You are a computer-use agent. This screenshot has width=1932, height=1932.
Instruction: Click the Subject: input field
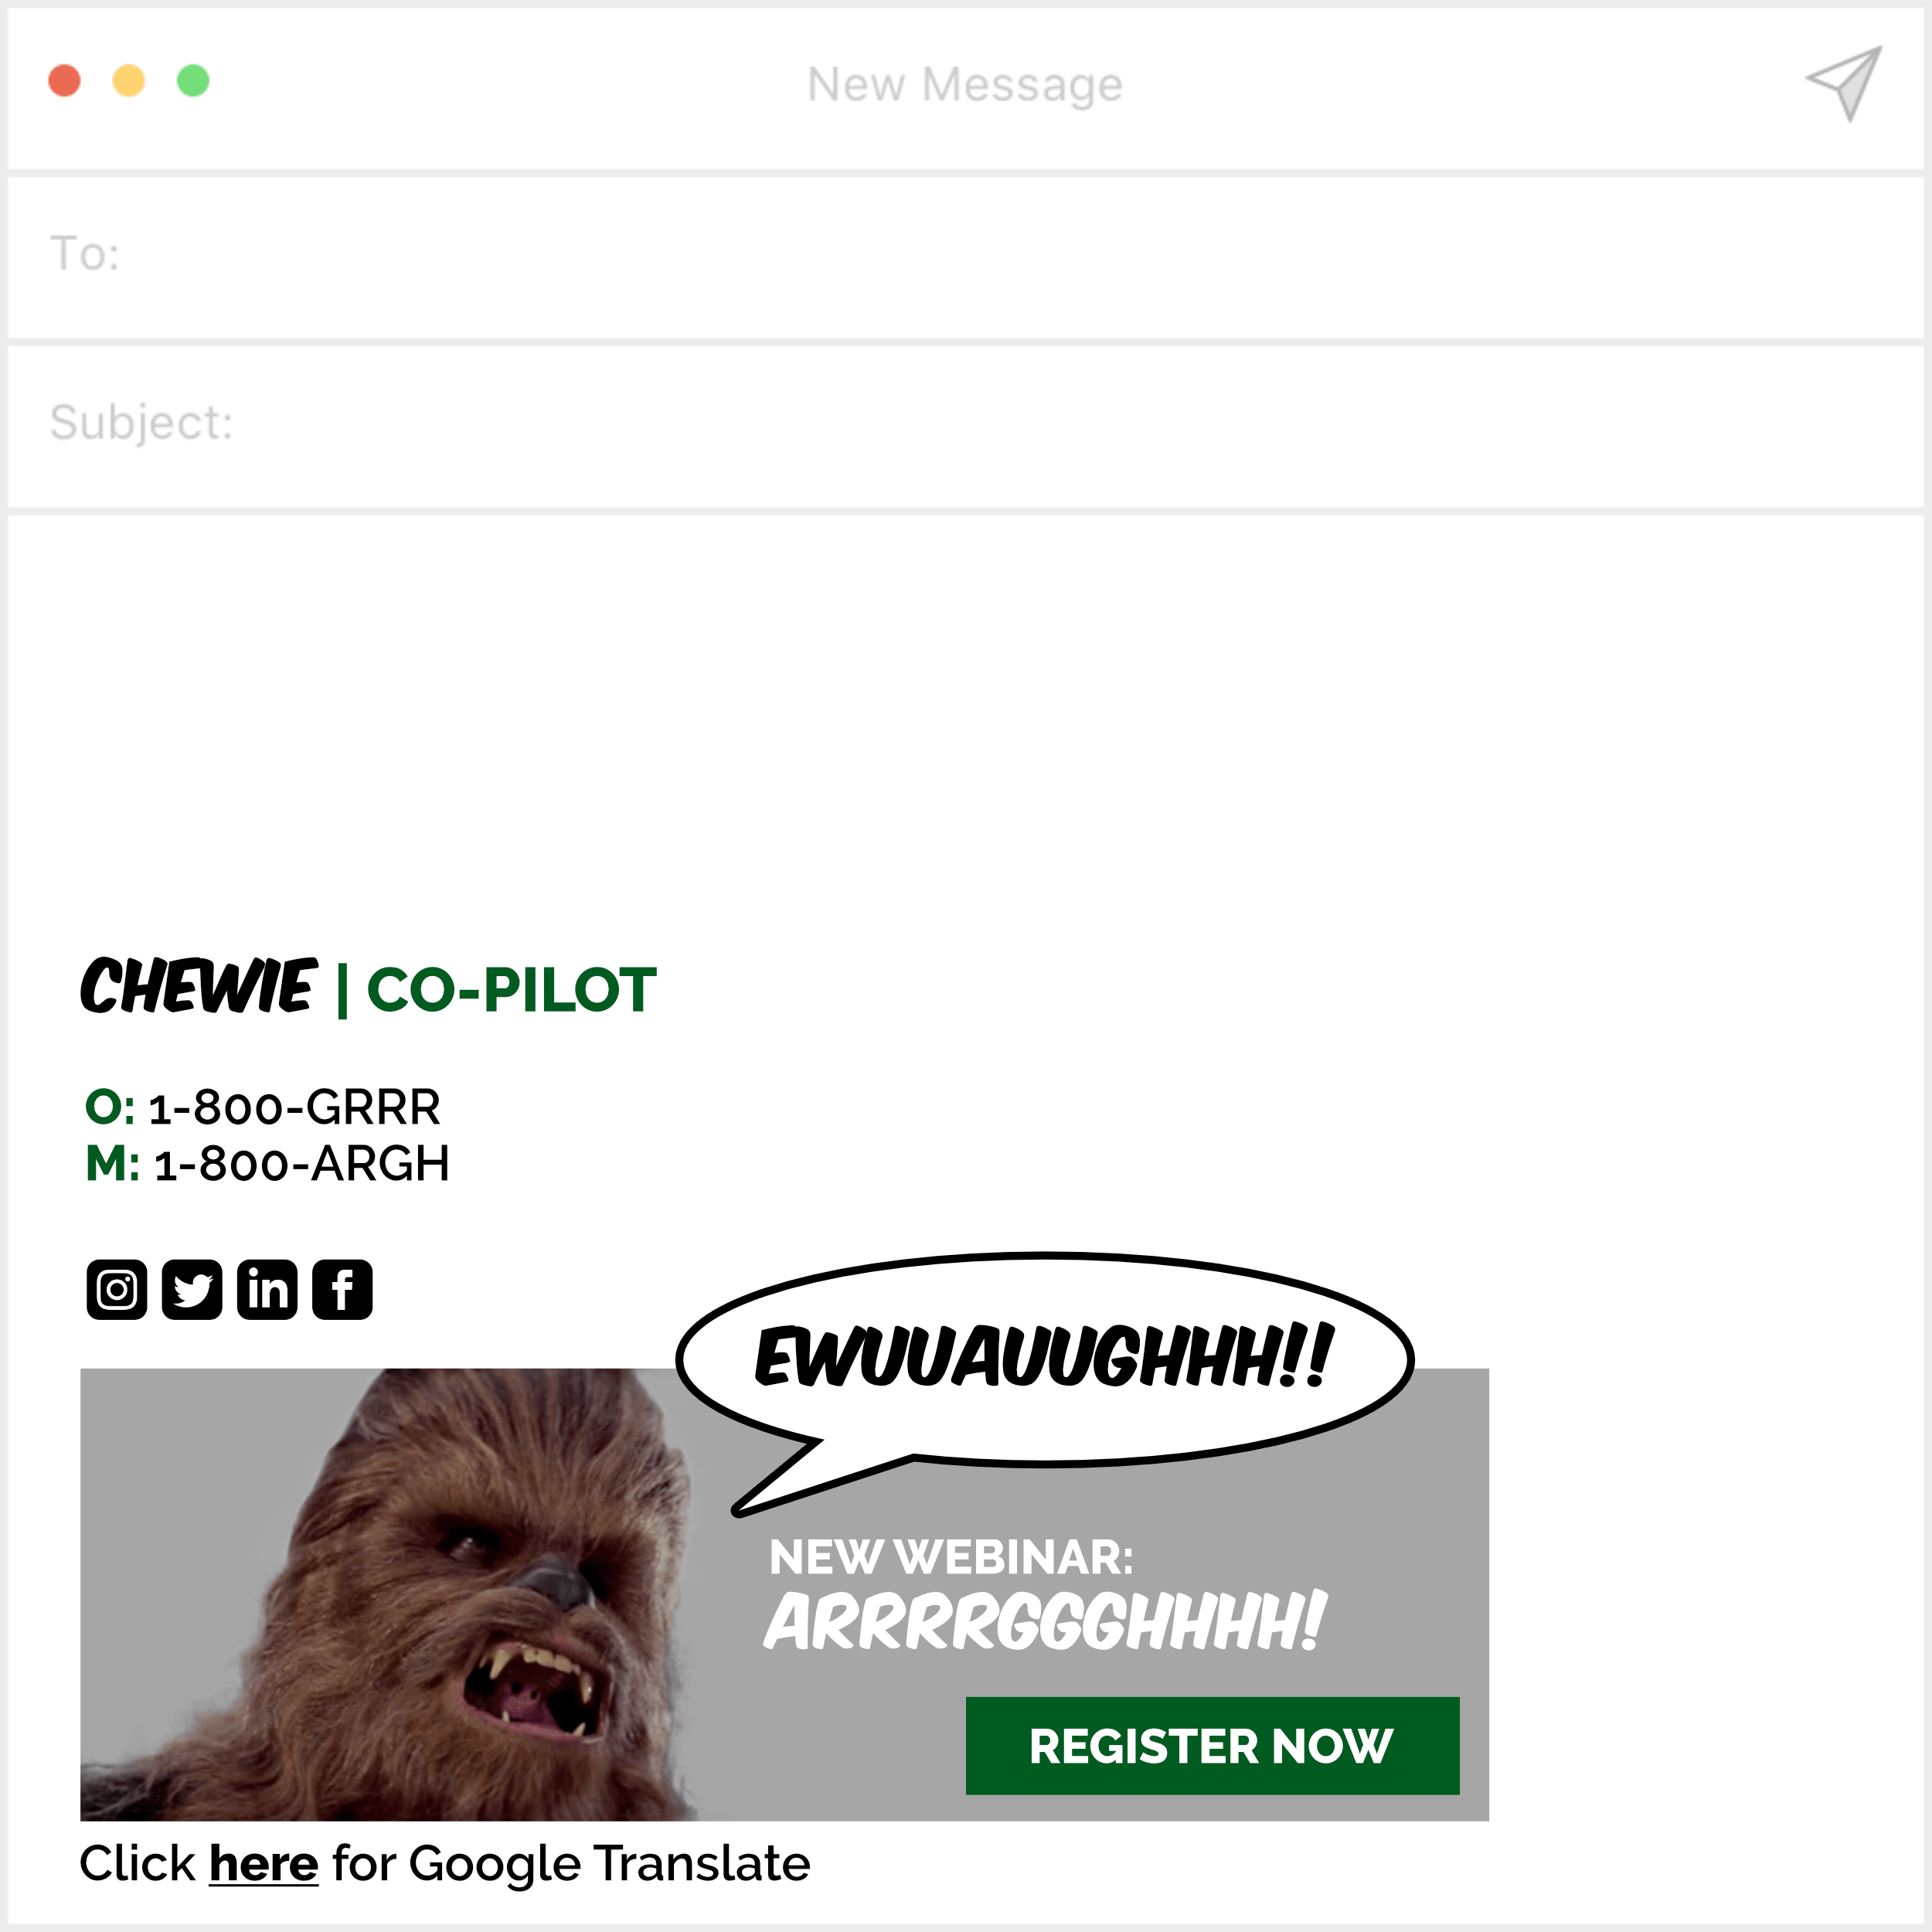click(966, 423)
